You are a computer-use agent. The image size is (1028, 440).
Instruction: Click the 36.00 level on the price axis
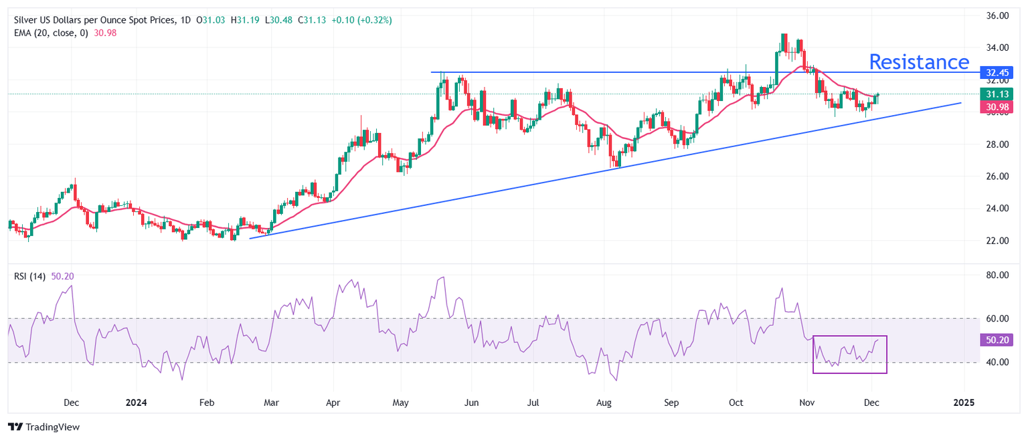(993, 15)
